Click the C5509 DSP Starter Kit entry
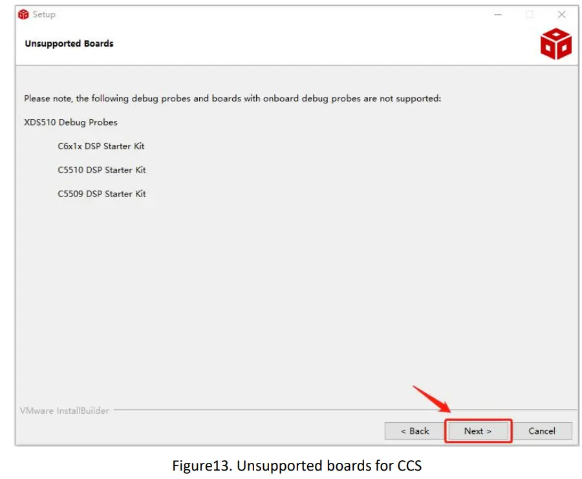This screenshot has width=582, height=479. click(102, 194)
